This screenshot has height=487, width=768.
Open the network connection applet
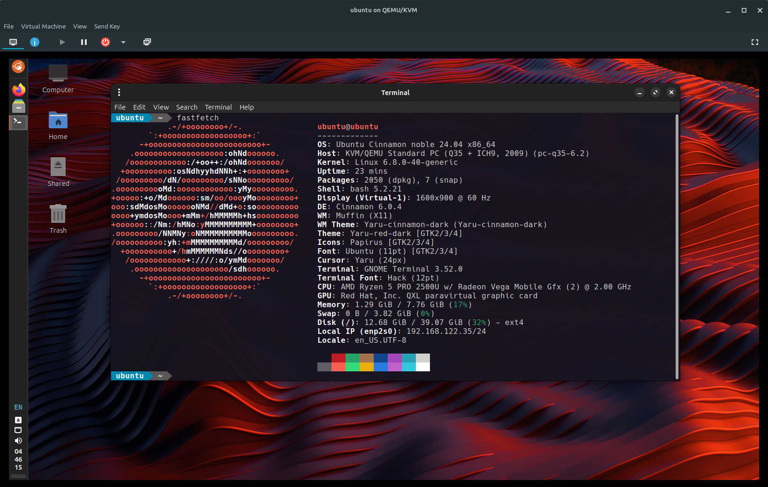pyautogui.click(x=18, y=430)
